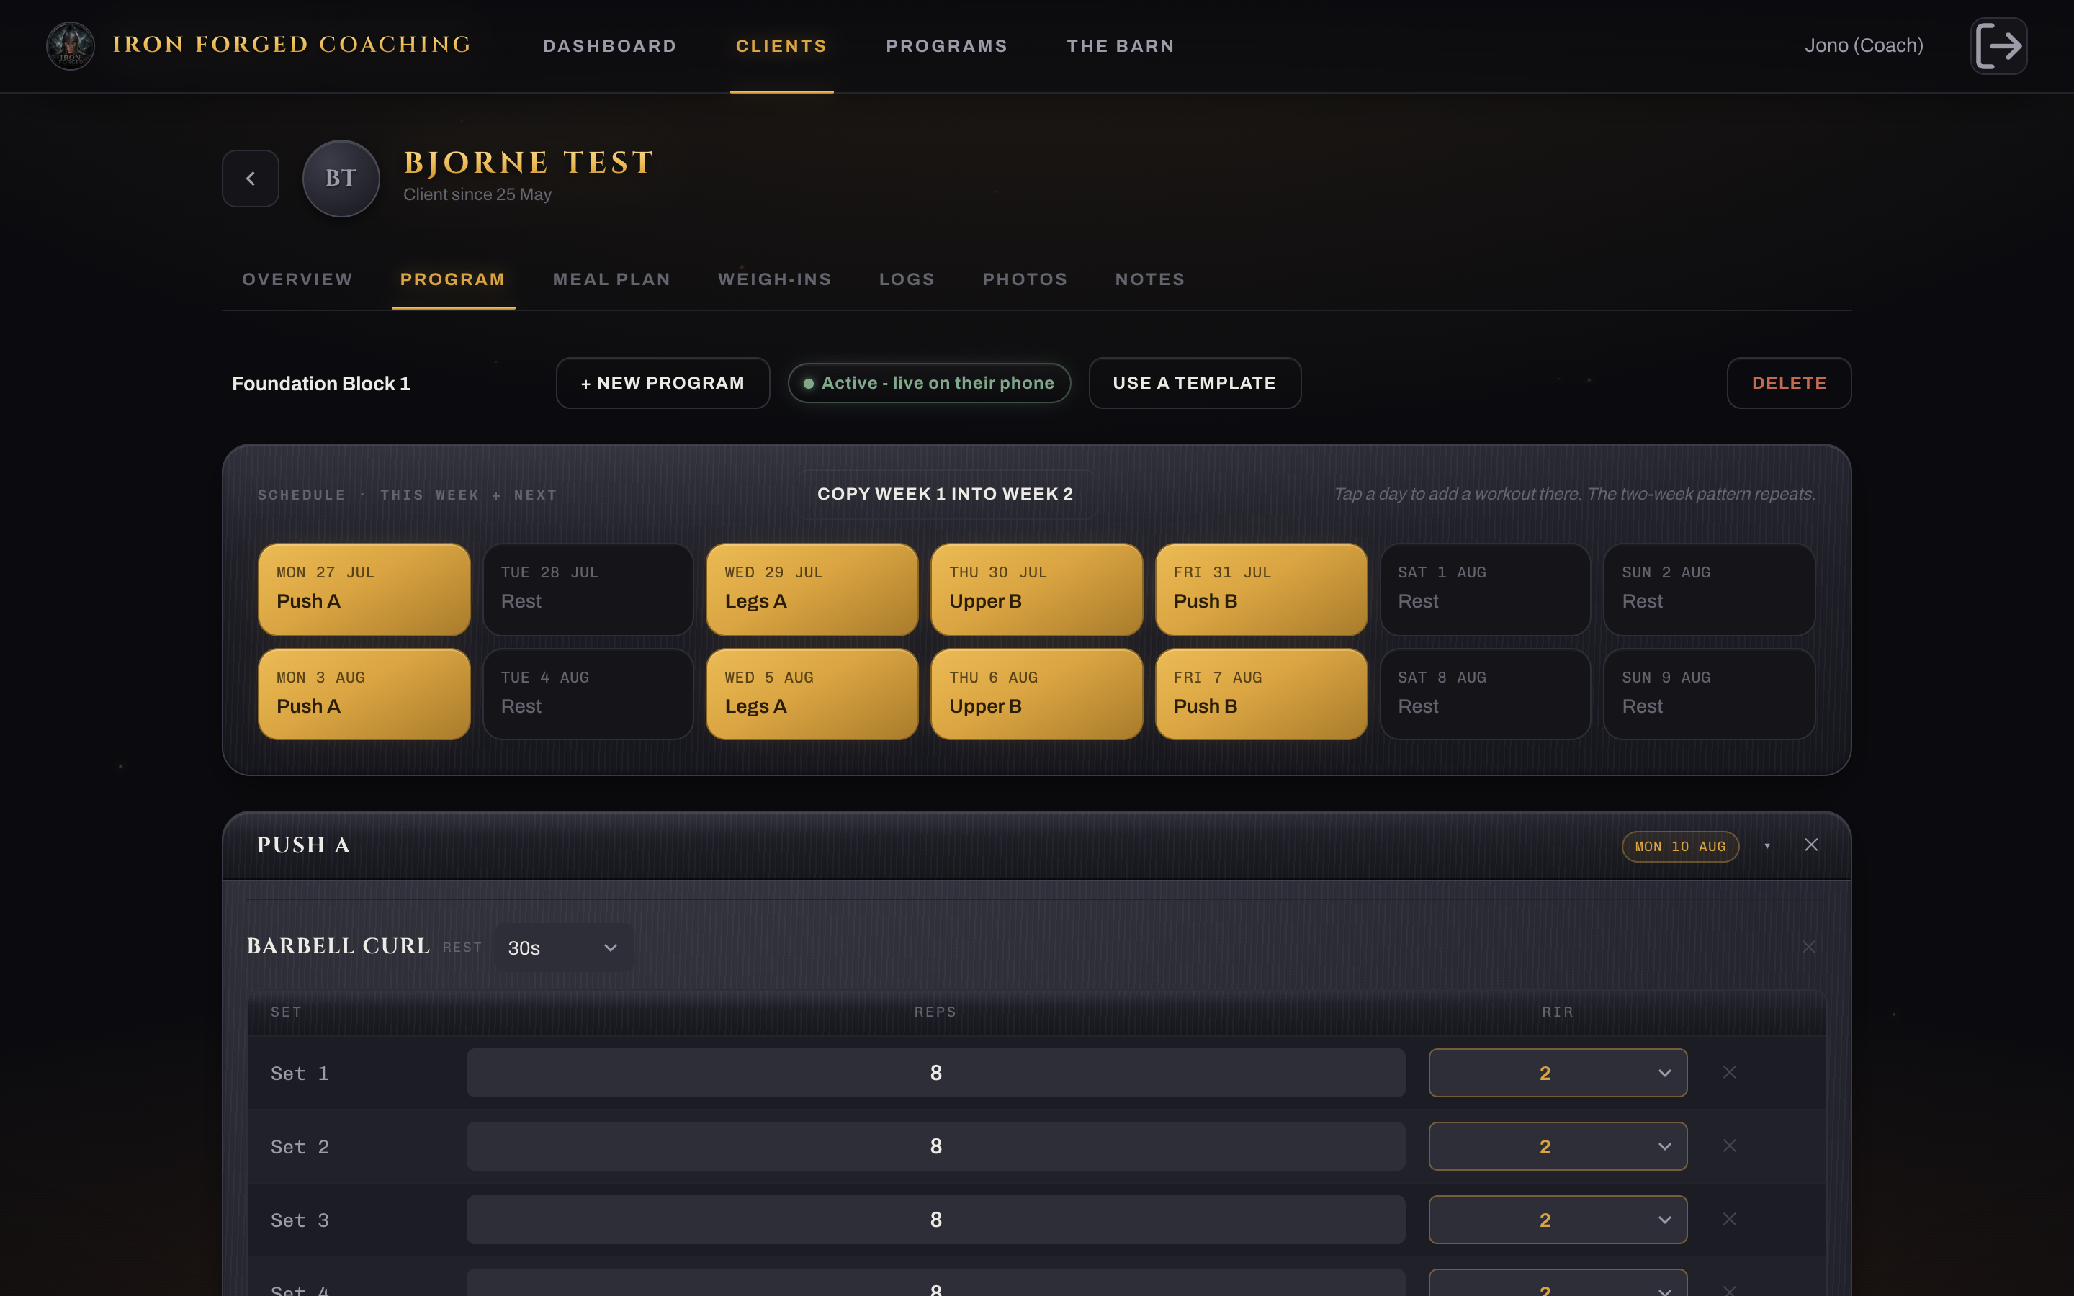Viewport: 2074px width, 1296px height.
Task: Select the Thu 30 Jul Upper B card
Action: 1037,589
